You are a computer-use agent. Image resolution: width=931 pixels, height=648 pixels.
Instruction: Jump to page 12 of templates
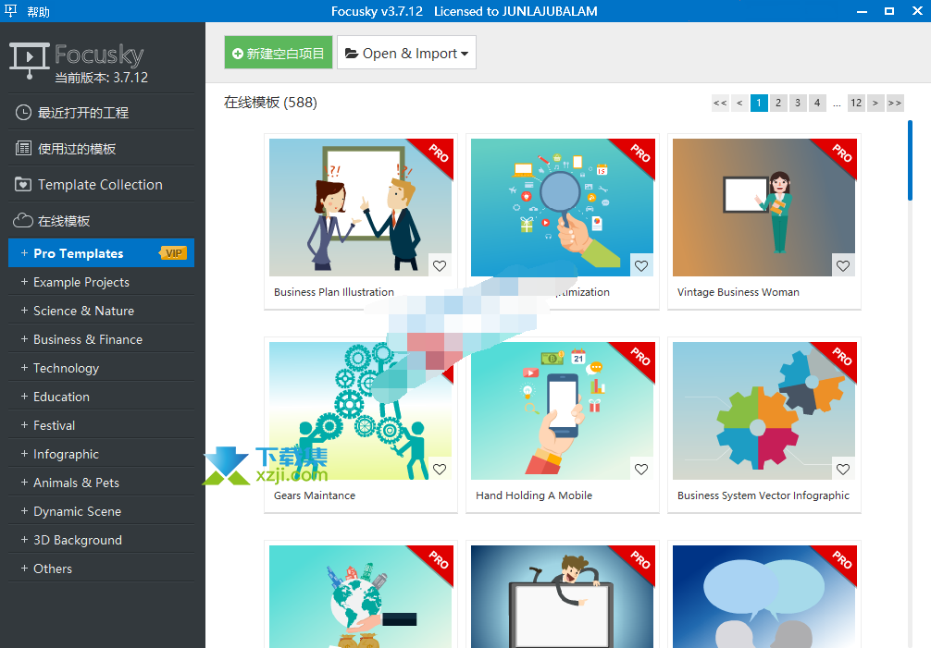[856, 103]
